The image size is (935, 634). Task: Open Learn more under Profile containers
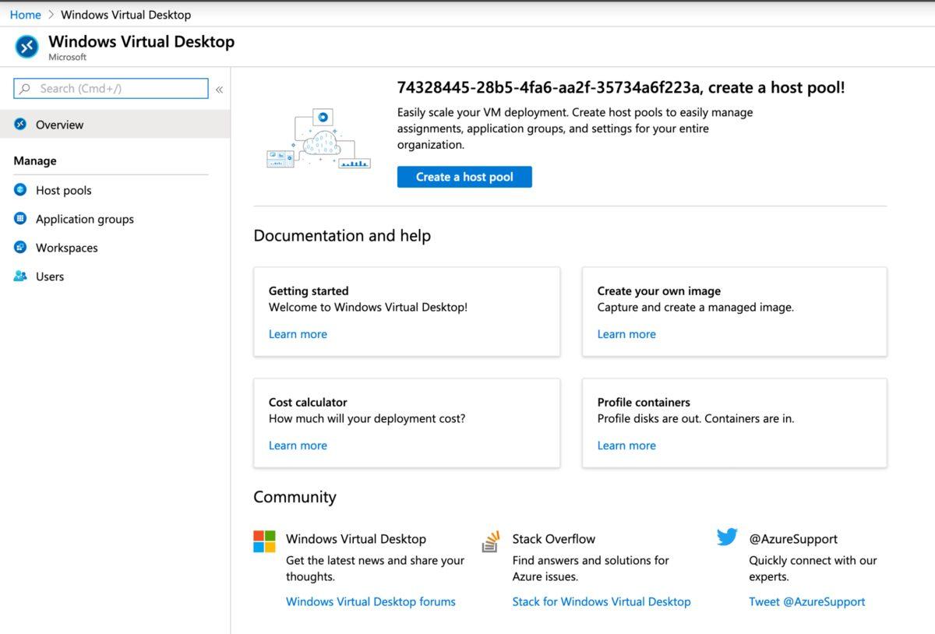[x=626, y=446]
